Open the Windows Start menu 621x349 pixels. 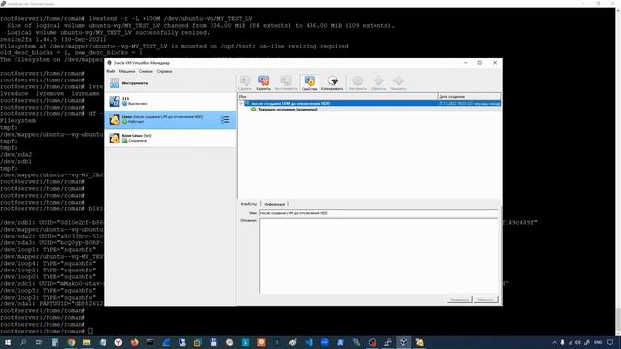pyautogui.click(x=7, y=342)
